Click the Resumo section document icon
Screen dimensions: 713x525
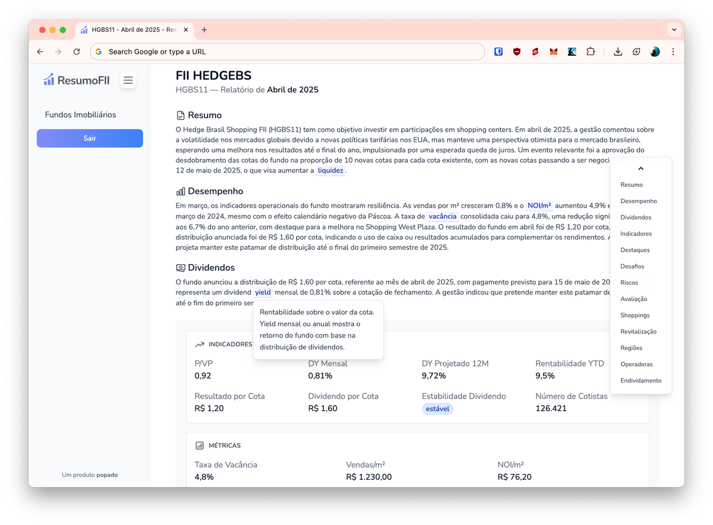pyautogui.click(x=181, y=115)
